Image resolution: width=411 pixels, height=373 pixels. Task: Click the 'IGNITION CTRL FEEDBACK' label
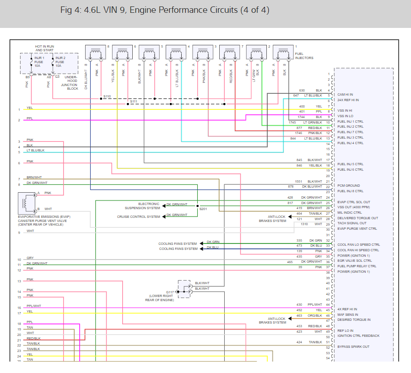358,336
